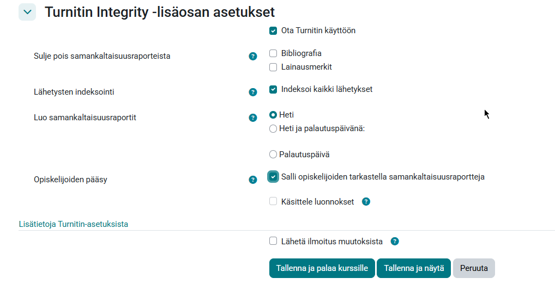Toggle Salli opiskelijoiden tarkastella samankaltaisuusraportteja

[x=273, y=177]
